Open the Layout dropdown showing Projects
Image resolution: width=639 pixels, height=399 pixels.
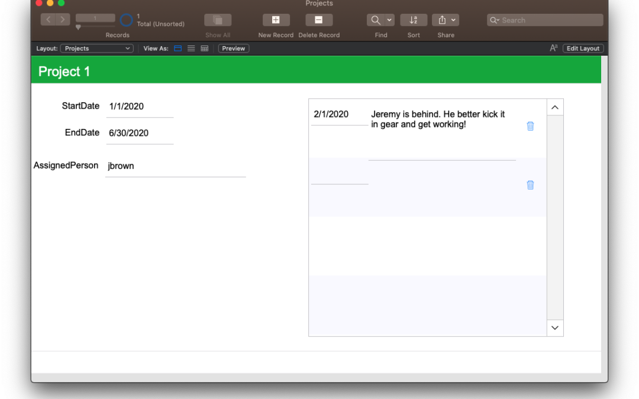96,48
